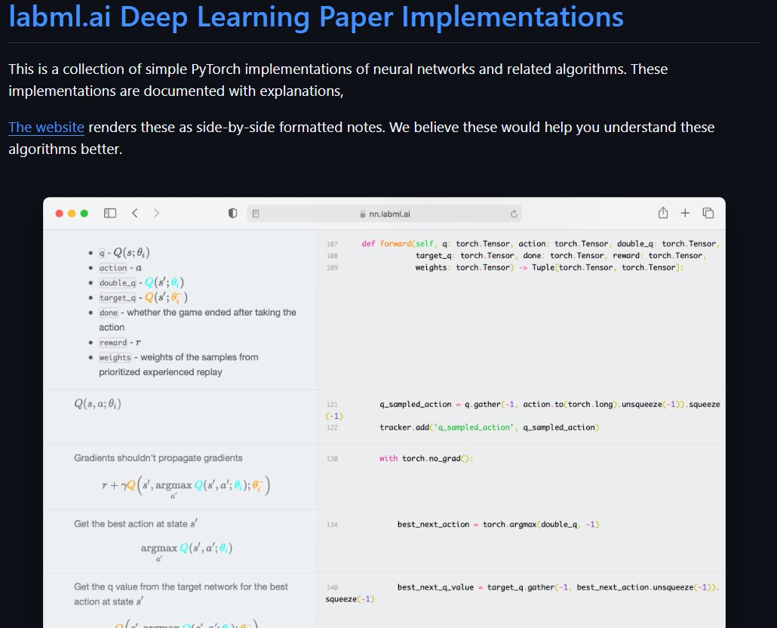Click the embedded nn.labml.ai browser screenshot image
Image resolution: width=777 pixels, height=628 pixels.
pos(384,412)
